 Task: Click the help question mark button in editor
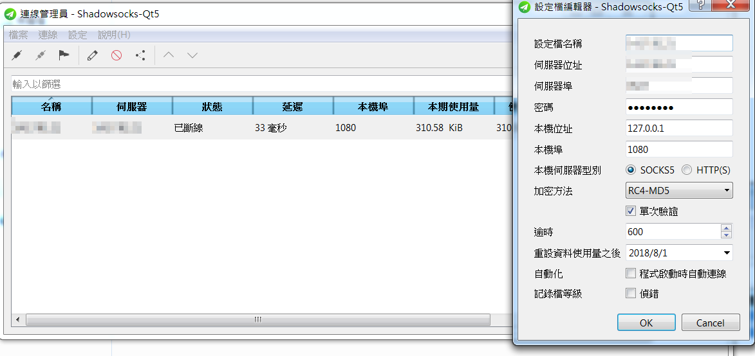[701, 4]
